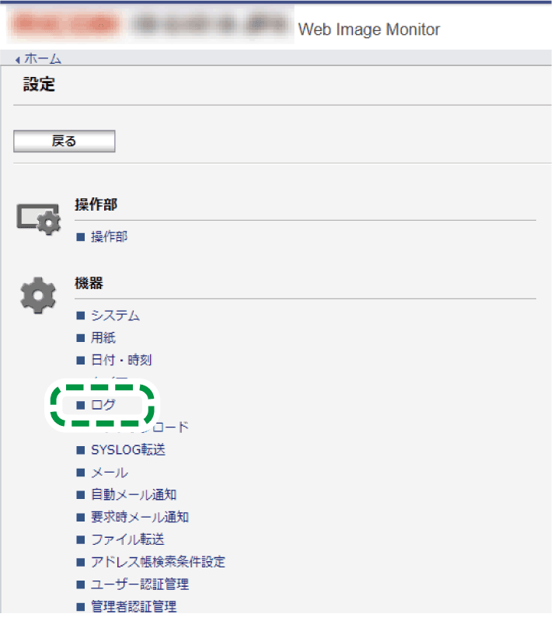Image resolution: width=558 pixels, height=621 pixels.
Task: Click the back arrow beside ホーム
Action: click(x=17, y=60)
